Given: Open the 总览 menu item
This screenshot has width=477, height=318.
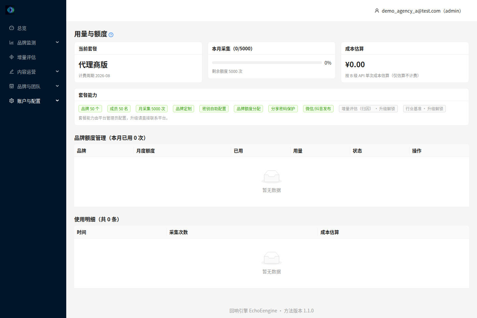Looking at the screenshot, I should [33, 28].
